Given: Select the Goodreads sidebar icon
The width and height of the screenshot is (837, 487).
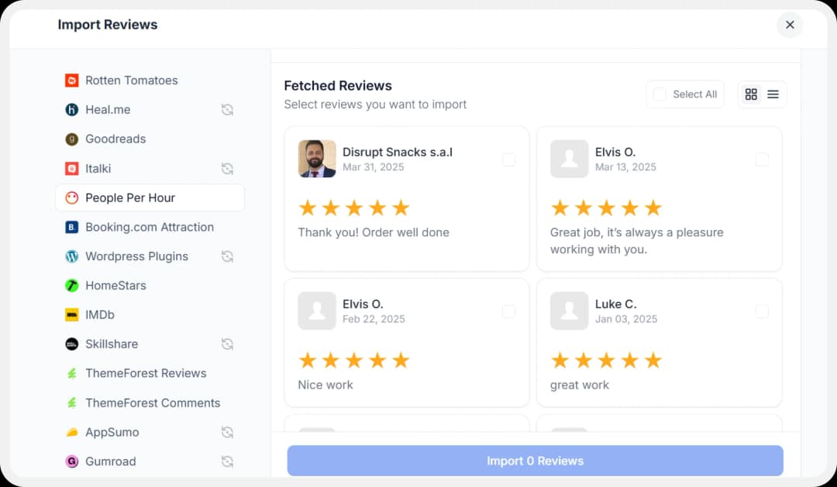Looking at the screenshot, I should (x=71, y=139).
